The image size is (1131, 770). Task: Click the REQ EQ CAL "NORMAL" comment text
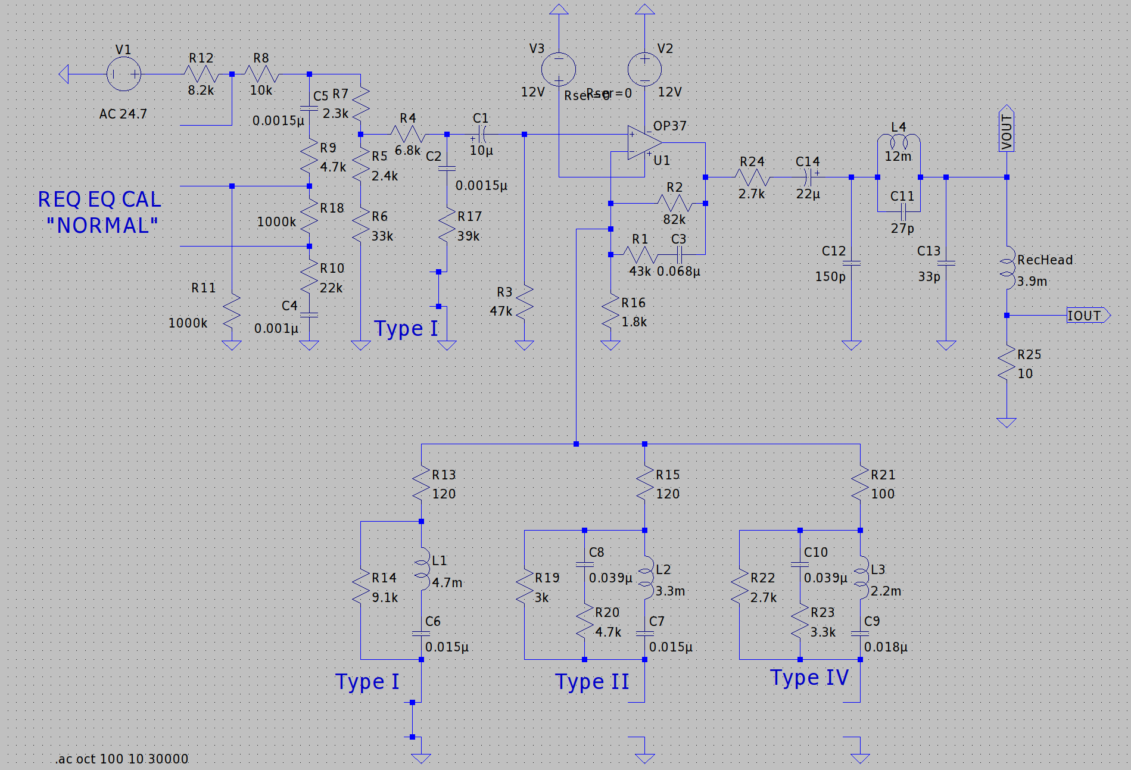(x=100, y=213)
